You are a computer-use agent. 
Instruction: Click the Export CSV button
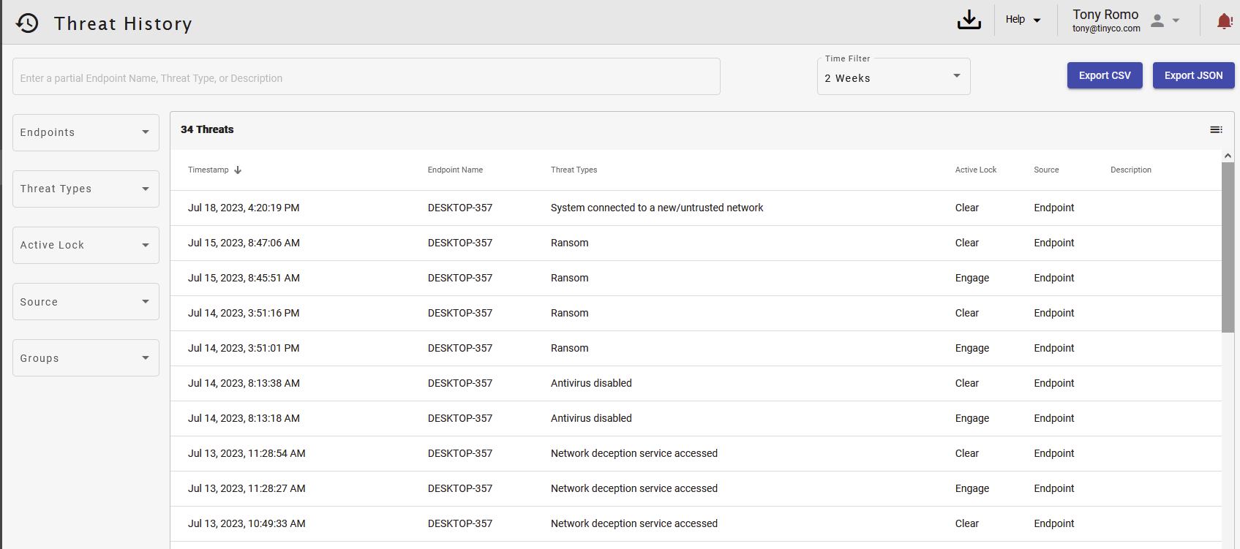coord(1104,75)
